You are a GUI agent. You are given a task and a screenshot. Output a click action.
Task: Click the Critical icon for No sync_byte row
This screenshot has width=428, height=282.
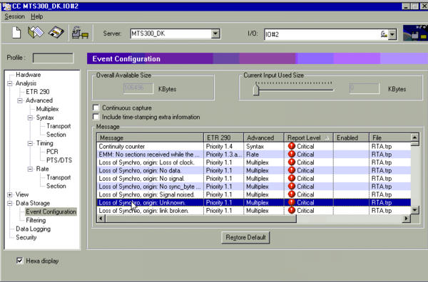tap(292, 187)
